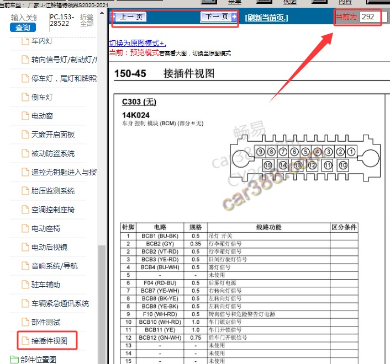Screen dimensions: 390x364
Task: Open 音响系统/导航 tree item
Action: (x=55, y=266)
